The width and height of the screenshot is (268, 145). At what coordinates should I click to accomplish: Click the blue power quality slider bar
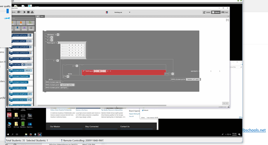[x=7, y=11]
